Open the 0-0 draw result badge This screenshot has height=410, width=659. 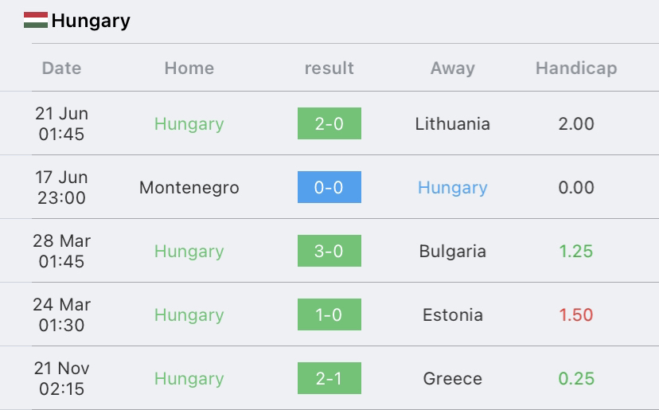click(x=329, y=187)
